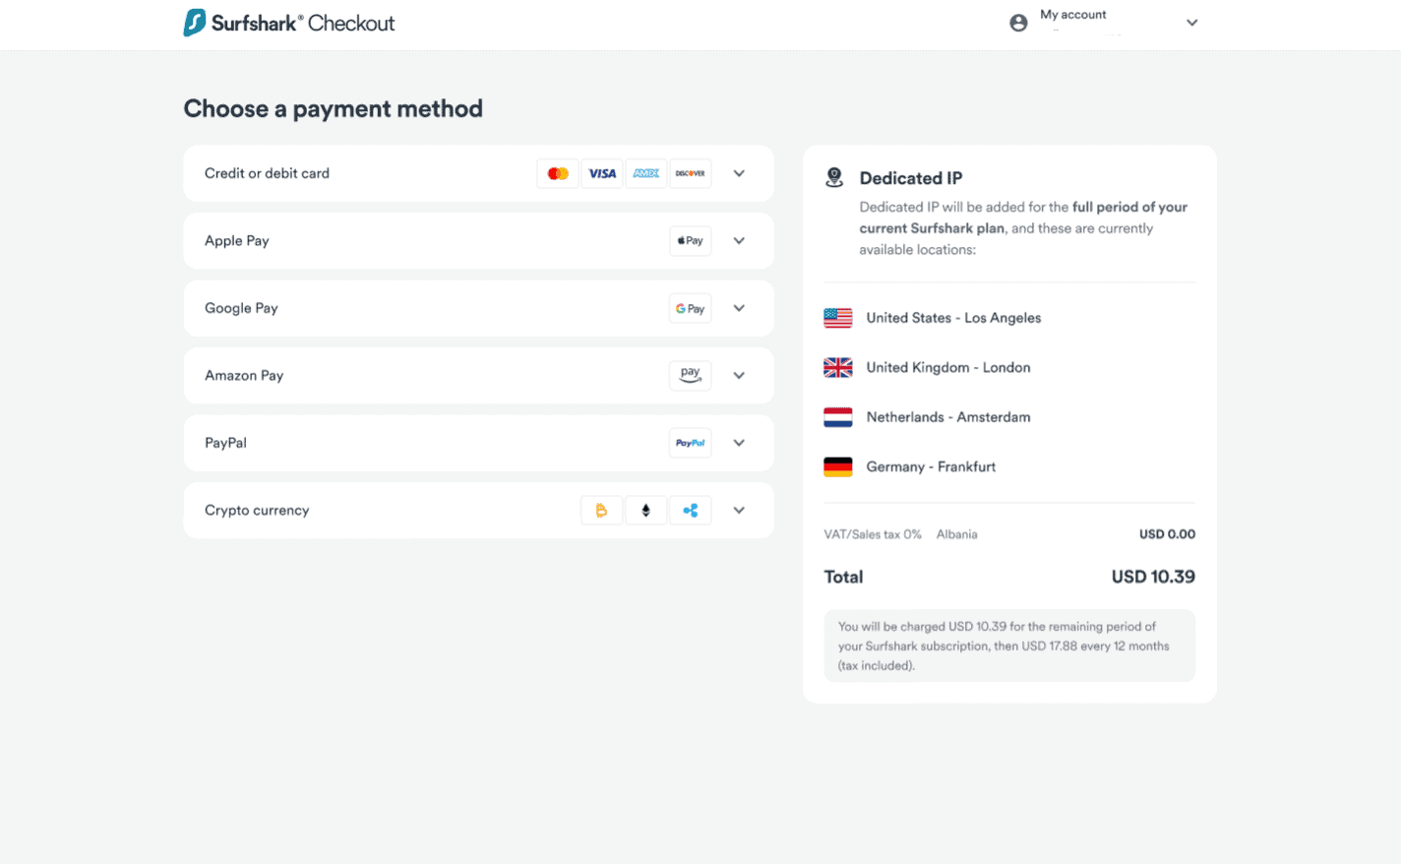Expand the PayPal option chevron

click(739, 443)
